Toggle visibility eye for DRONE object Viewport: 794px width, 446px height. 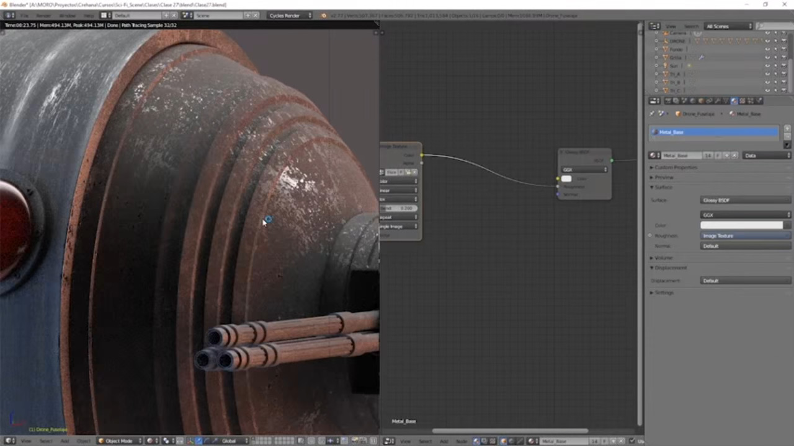pos(767,41)
